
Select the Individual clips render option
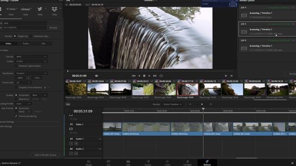(31, 36)
